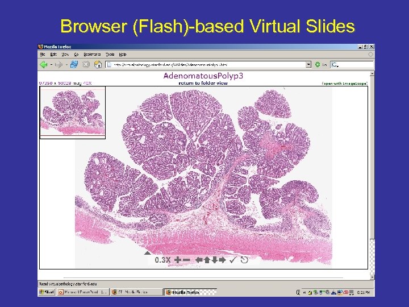The image size is (409, 307).
Task: Zoom in with the plus icon
Action: pyautogui.click(x=177, y=260)
